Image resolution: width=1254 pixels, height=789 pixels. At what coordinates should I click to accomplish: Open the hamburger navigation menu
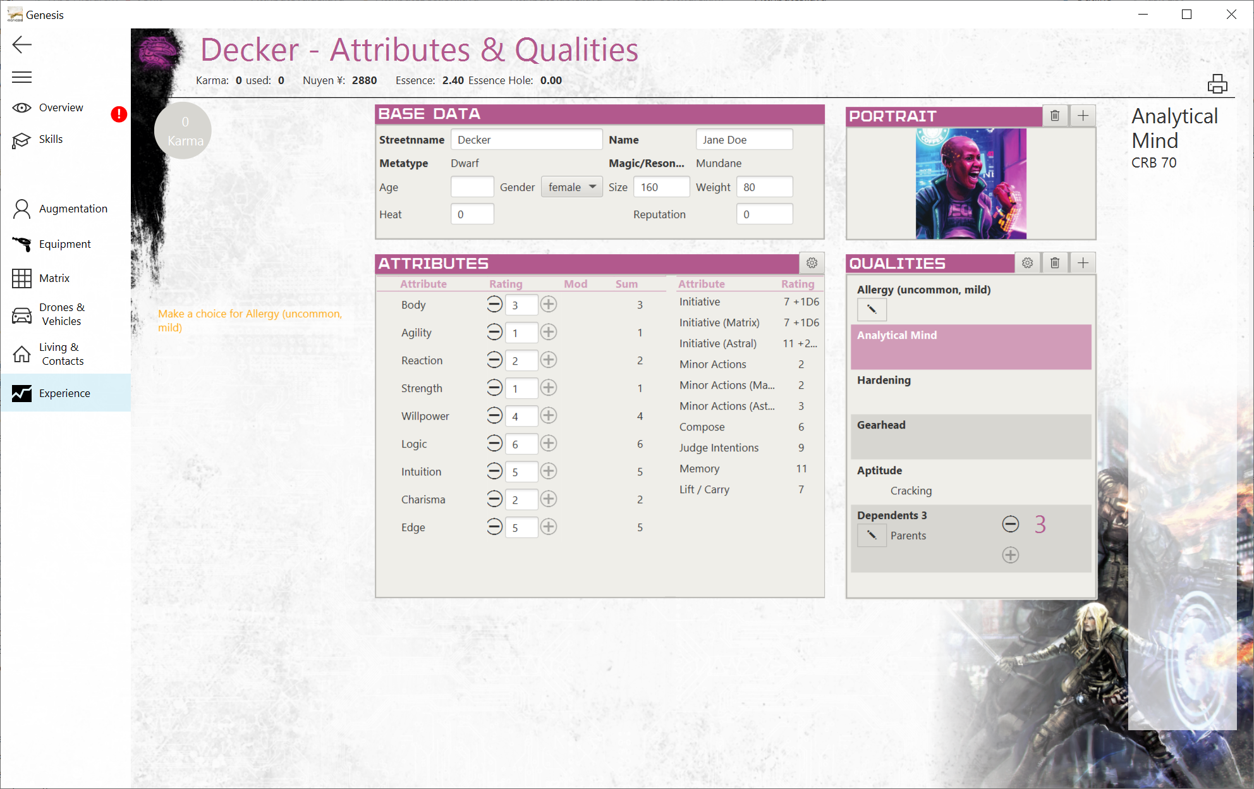point(21,76)
